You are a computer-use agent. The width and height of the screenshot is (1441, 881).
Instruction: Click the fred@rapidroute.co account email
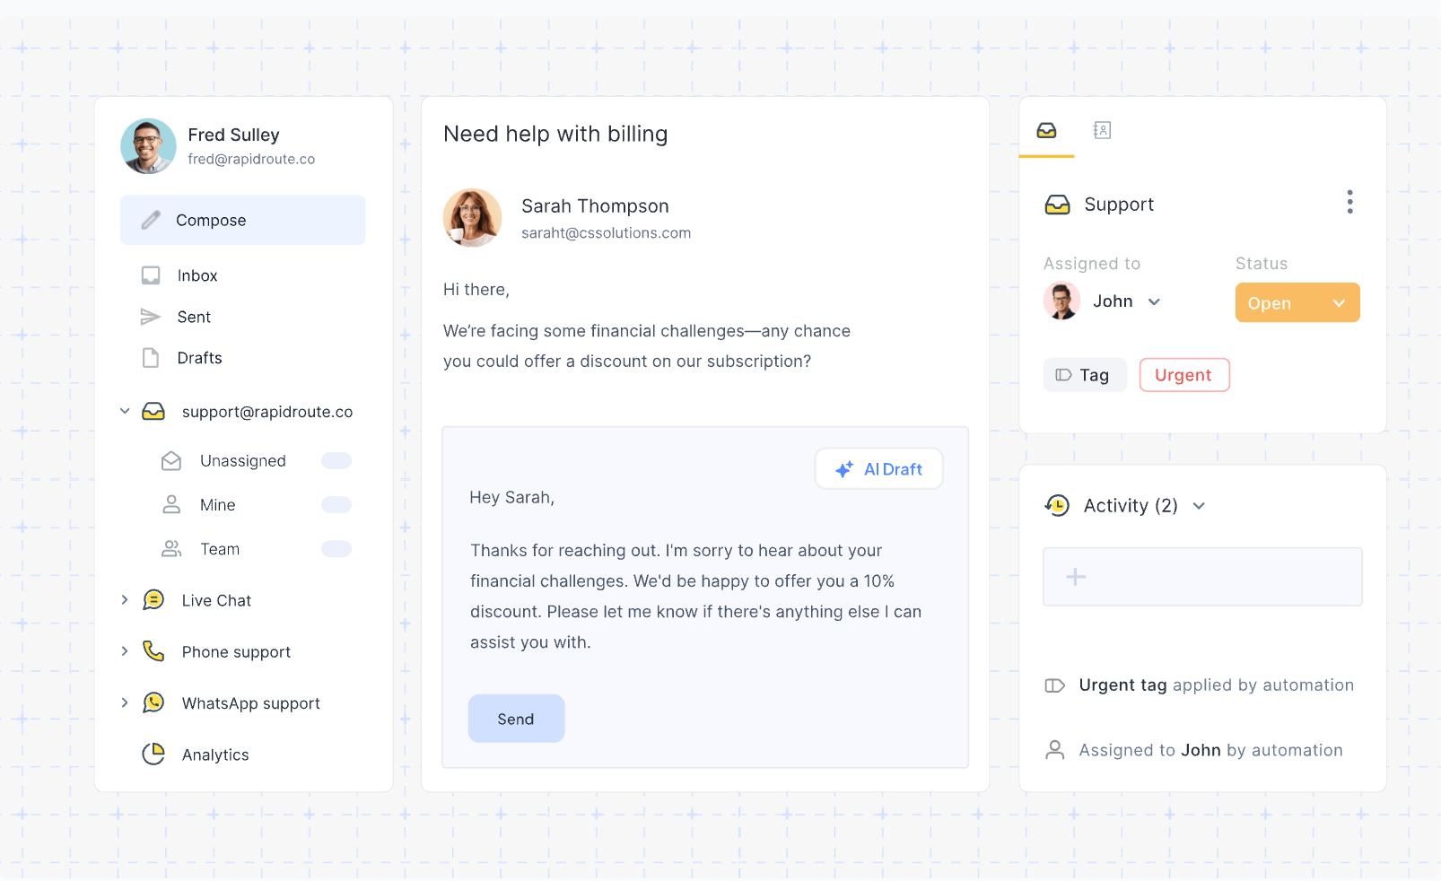pyautogui.click(x=251, y=159)
